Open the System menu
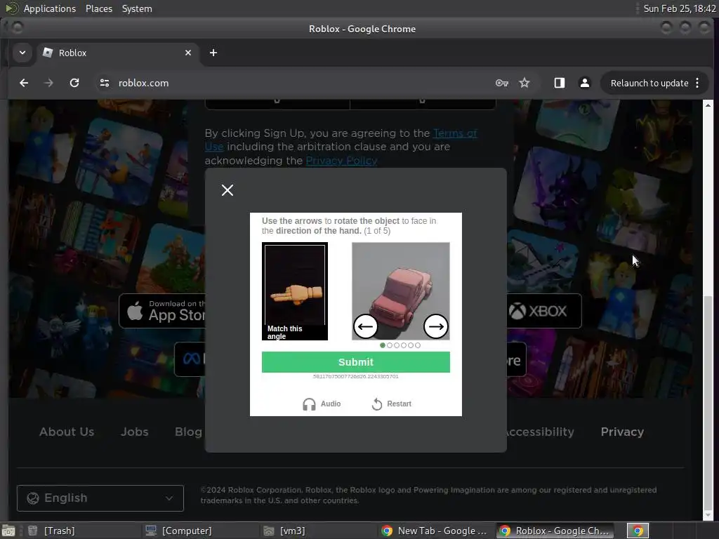 click(137, 8)
